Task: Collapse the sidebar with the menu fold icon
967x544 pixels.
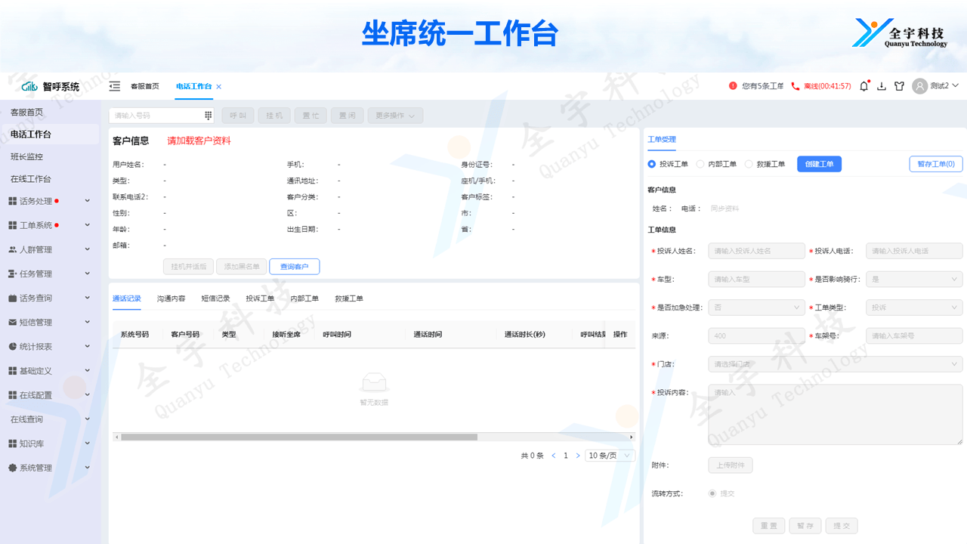Action: pos(115,86)
